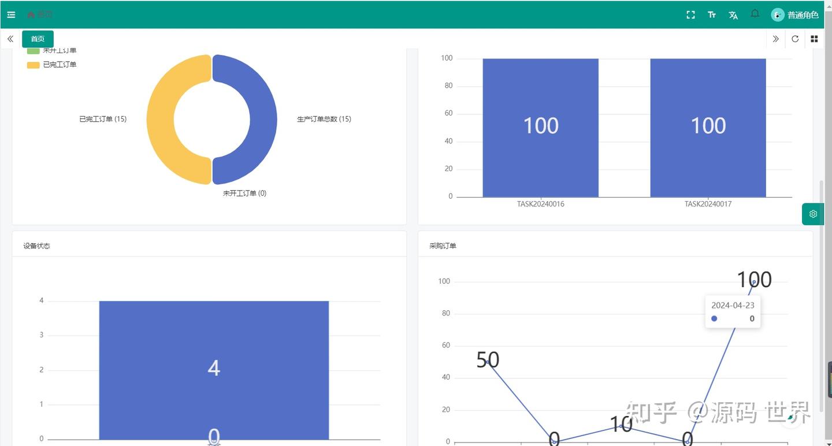Click the home icon next to 首页
This screenshot has height=446, width=832.
pyautogui.click(x=31, y=14)
